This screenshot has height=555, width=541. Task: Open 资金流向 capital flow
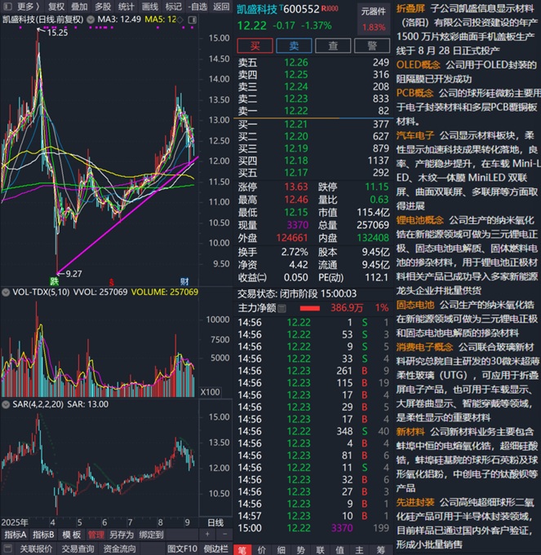click(x=119, y=548)
